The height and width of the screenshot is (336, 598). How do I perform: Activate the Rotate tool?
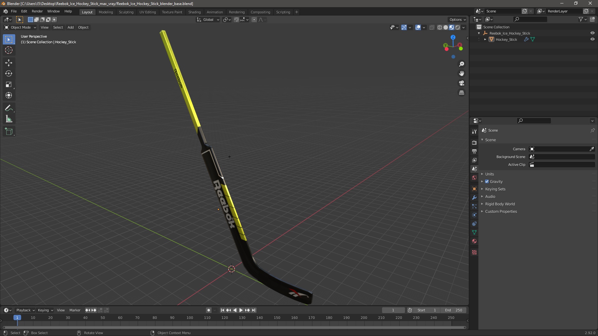click(9, 74)
